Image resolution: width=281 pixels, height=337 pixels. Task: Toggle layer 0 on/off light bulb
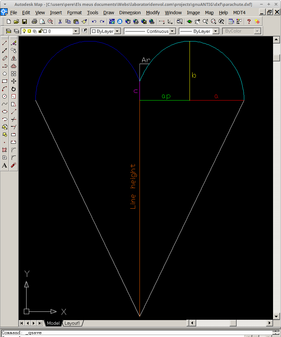(x=24, y=31)
